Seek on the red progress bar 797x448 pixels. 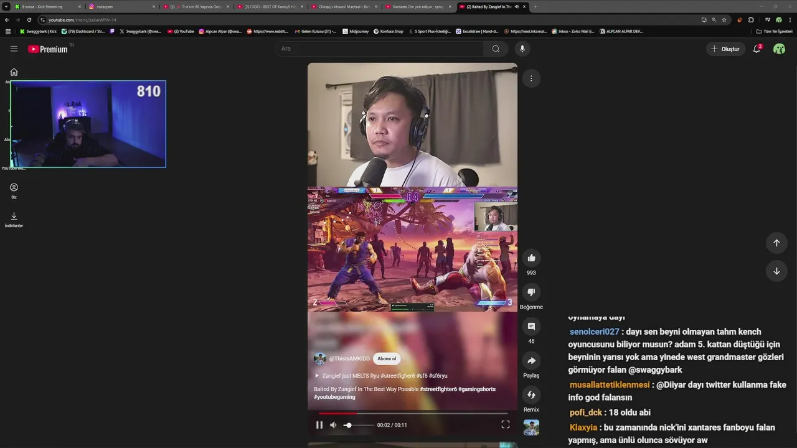click(413, 413)
